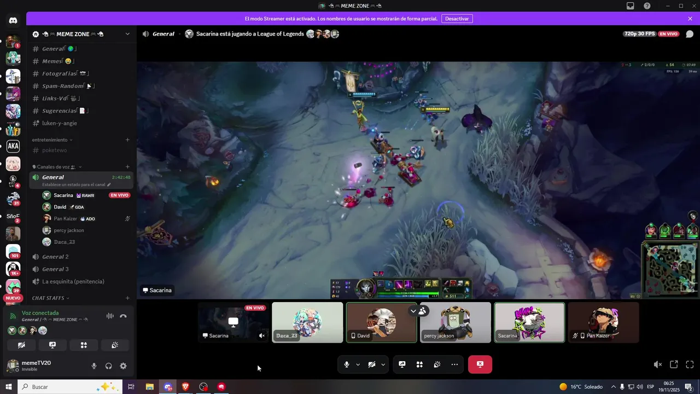Collapse the Canales de voz category
Screen dimensions: 700x394
pos(57,167)
